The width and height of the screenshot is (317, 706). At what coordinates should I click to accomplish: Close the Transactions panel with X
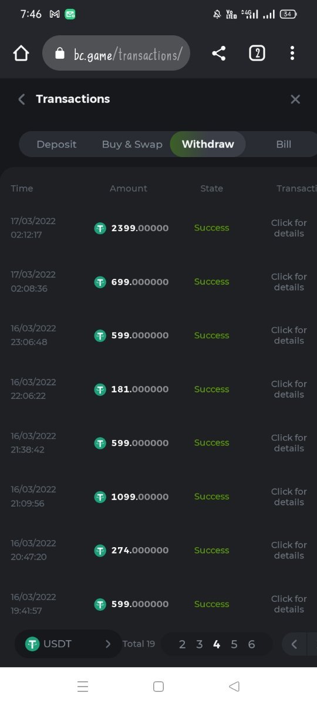(x=295, y=99)
